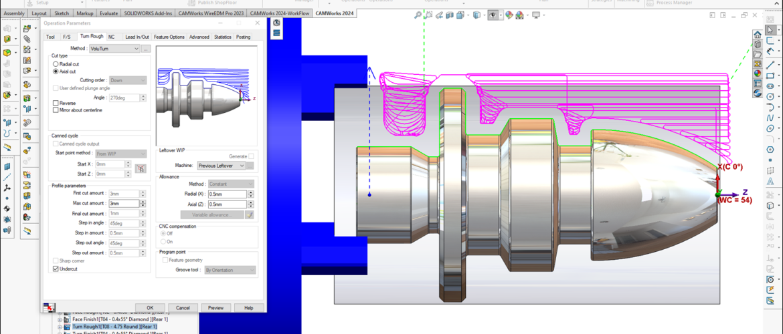Tick Mirror about centerline option
This screenshot has width=783, height=334.
[56, 110]
